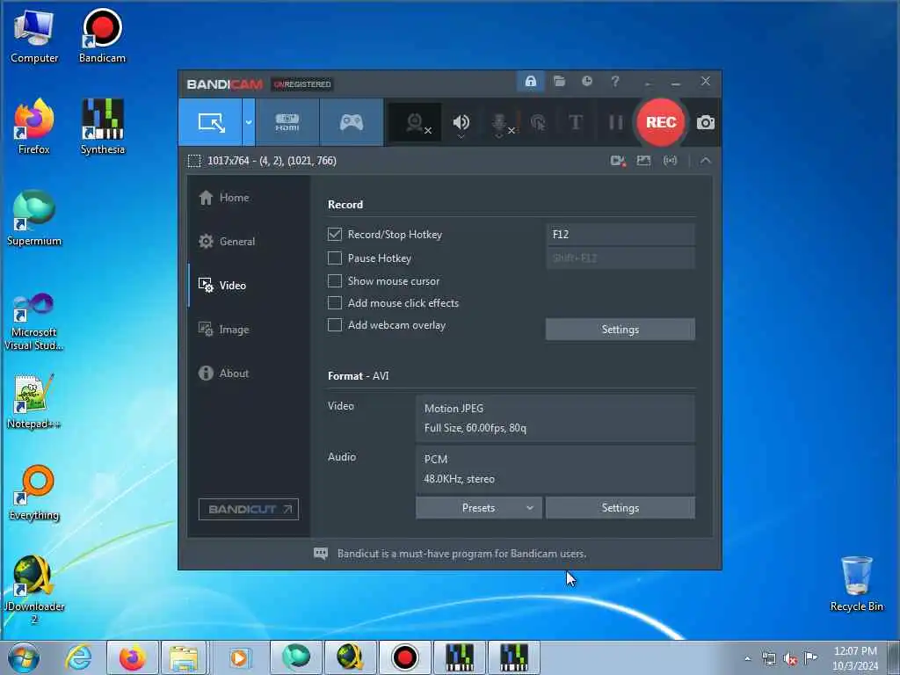This screenshot has width=900, height=675.
Task: Open output folder icon in the title bar
Action: click(x=559, y=81)
